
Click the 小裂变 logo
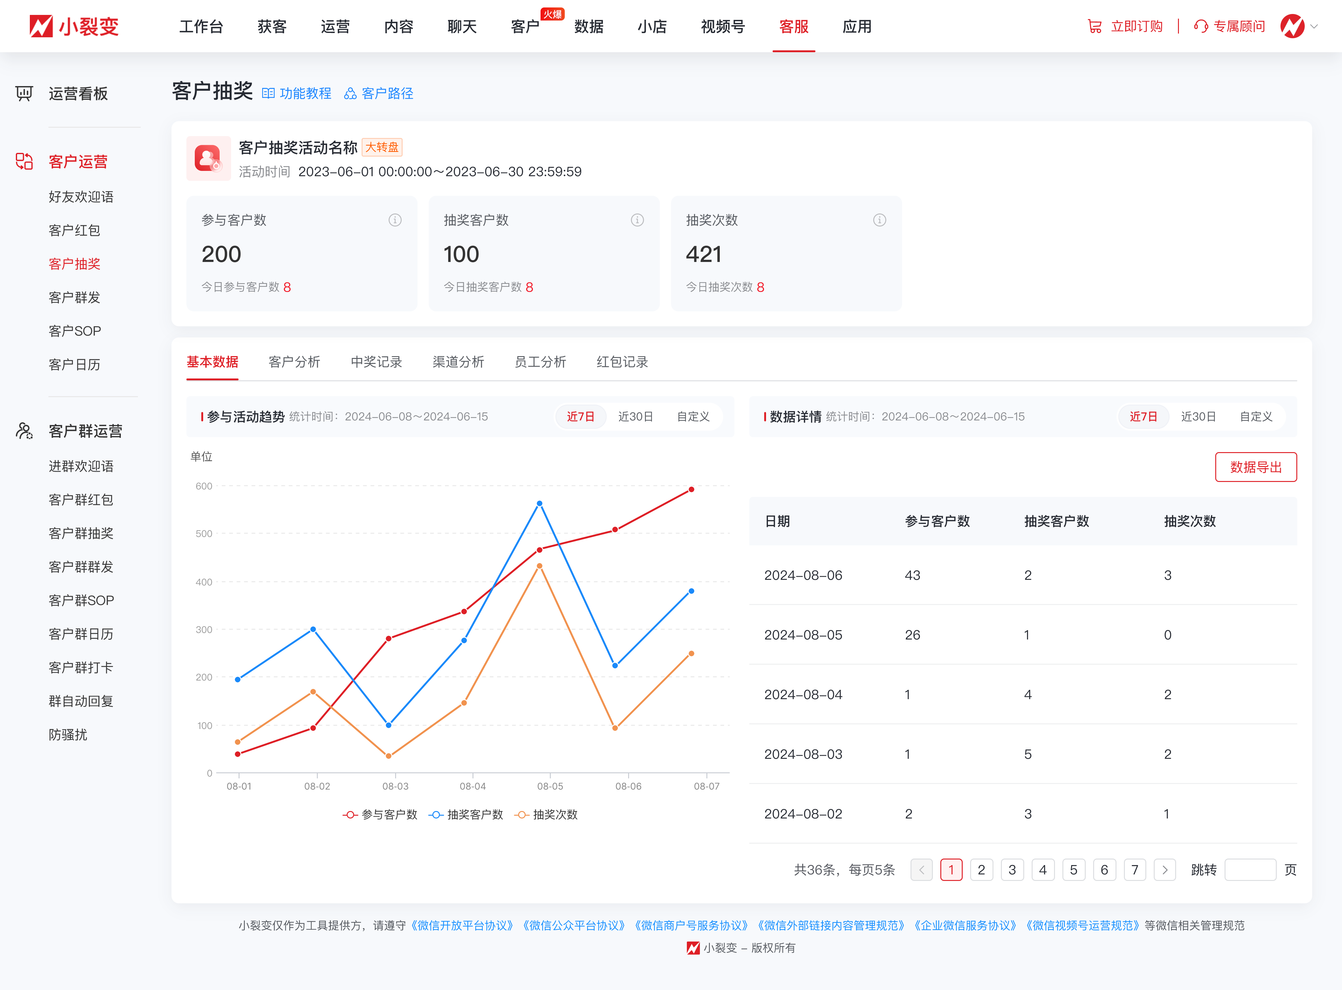pos(74,26)
